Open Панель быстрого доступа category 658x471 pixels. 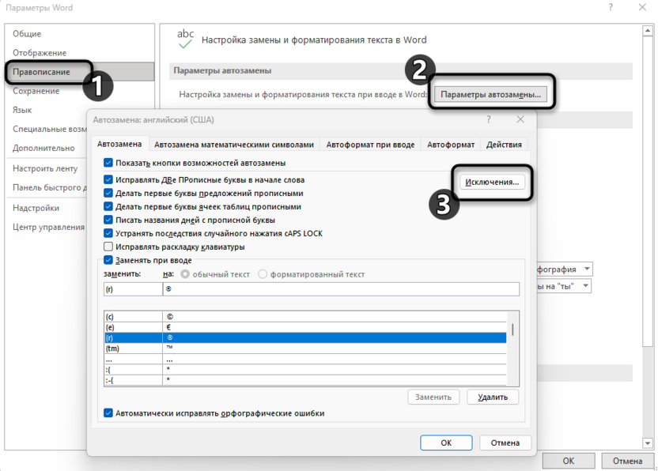[x=50, y=187]
